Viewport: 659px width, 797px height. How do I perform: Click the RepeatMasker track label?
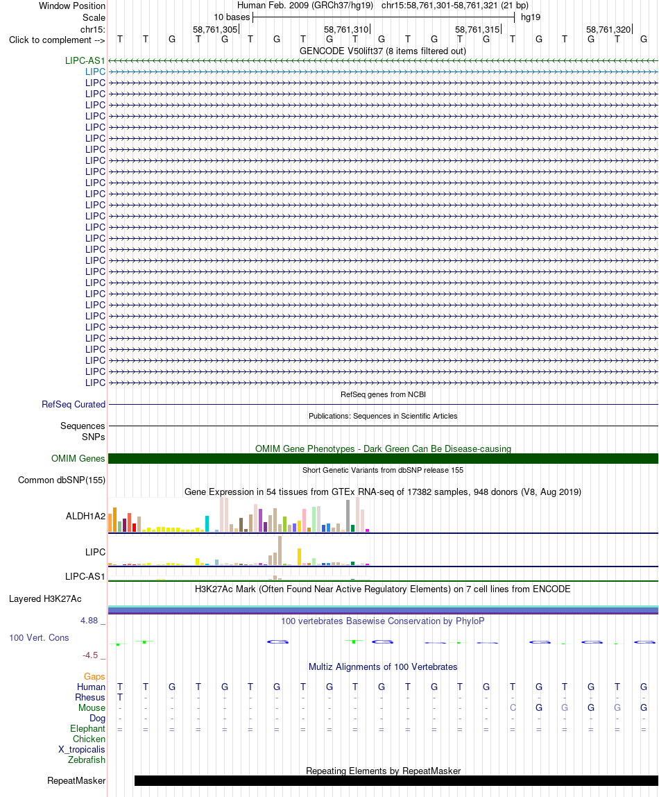click(76, 781)
